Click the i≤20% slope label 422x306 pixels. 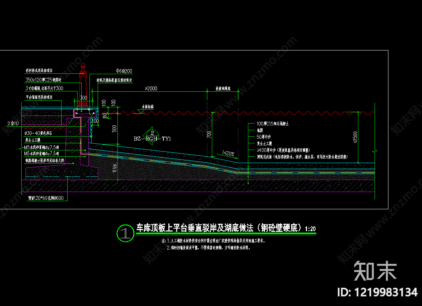tap(229, 154)
